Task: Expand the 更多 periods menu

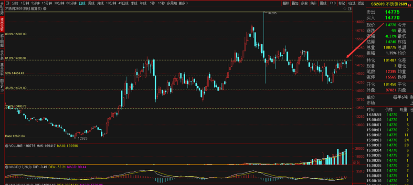Action: tap(183, 3)
